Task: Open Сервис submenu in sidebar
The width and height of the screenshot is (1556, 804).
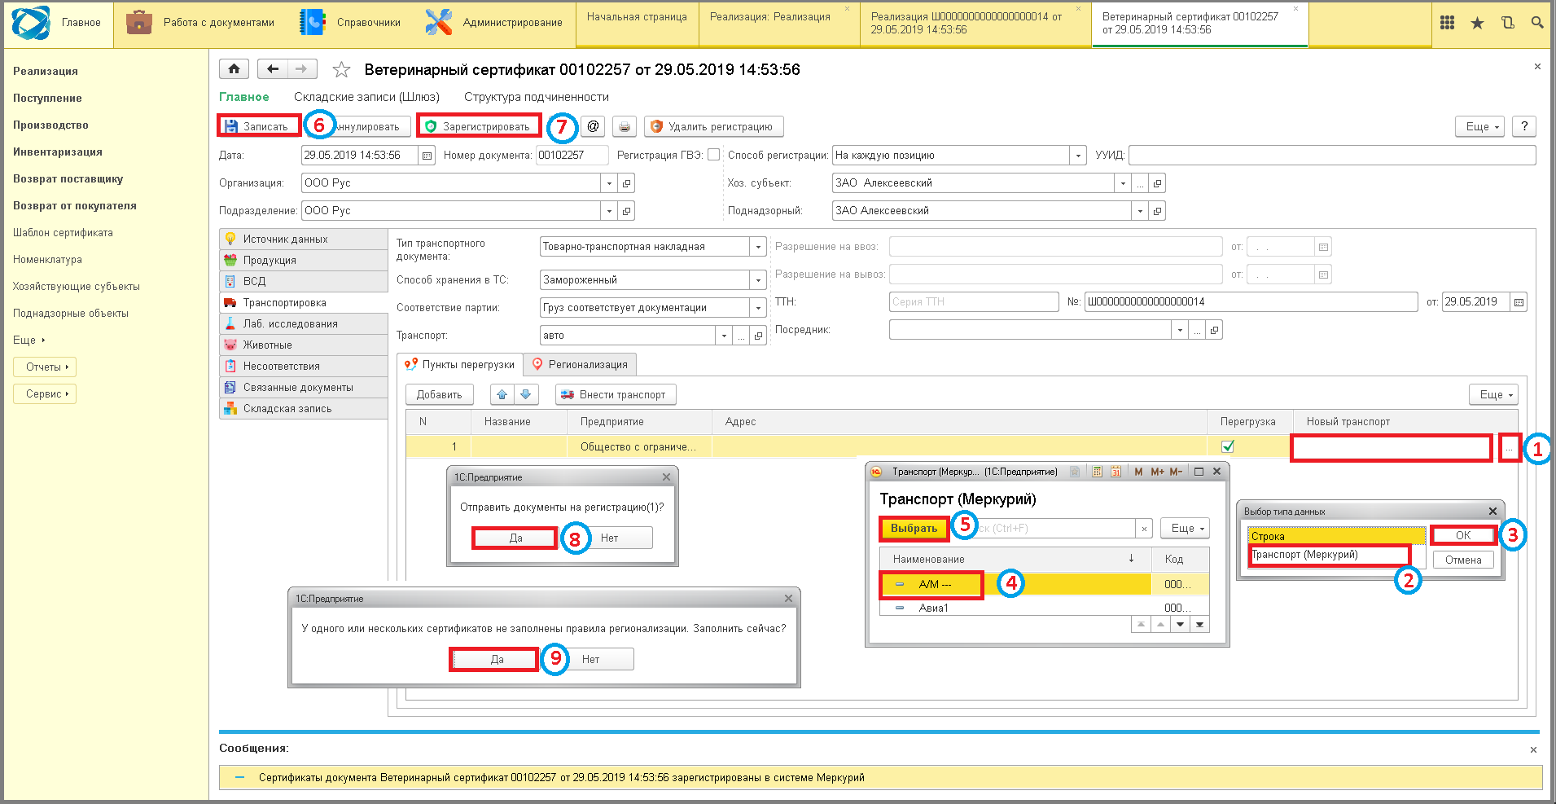Action: click(45, 394)
